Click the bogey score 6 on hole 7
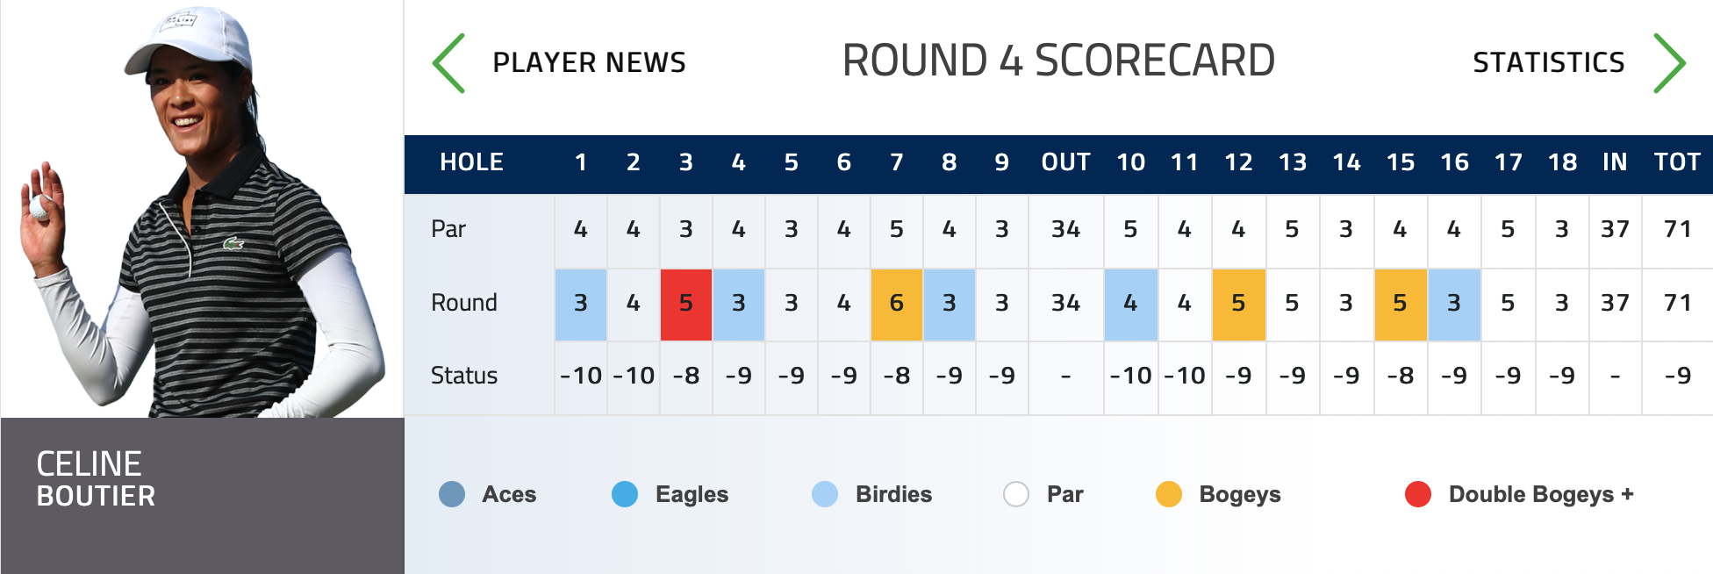 click(897, 304)
